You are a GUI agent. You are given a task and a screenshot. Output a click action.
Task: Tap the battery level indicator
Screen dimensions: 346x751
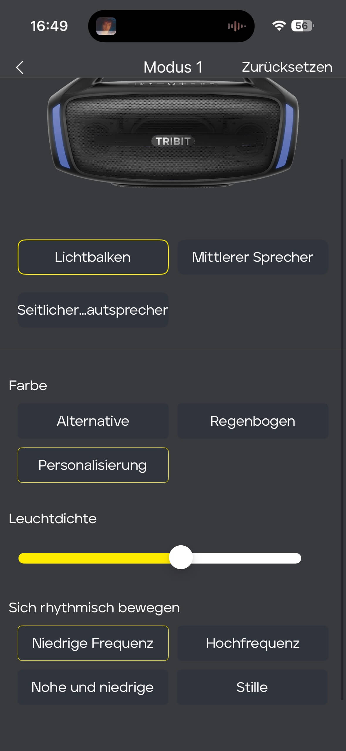tap(302, 26)
